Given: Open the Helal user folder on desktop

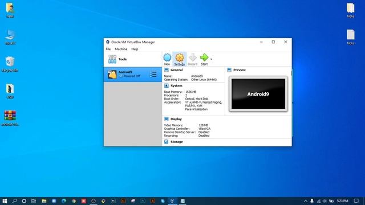Looking at the screenshot, I should (x=10, y=10).
